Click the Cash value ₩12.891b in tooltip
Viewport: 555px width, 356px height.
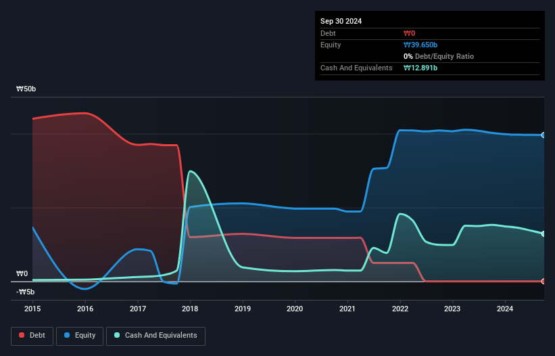pos(420,68)
